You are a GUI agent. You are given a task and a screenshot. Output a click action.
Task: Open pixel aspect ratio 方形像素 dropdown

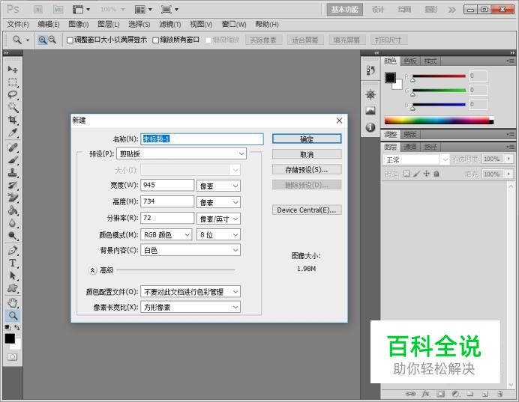coord(190,307)
